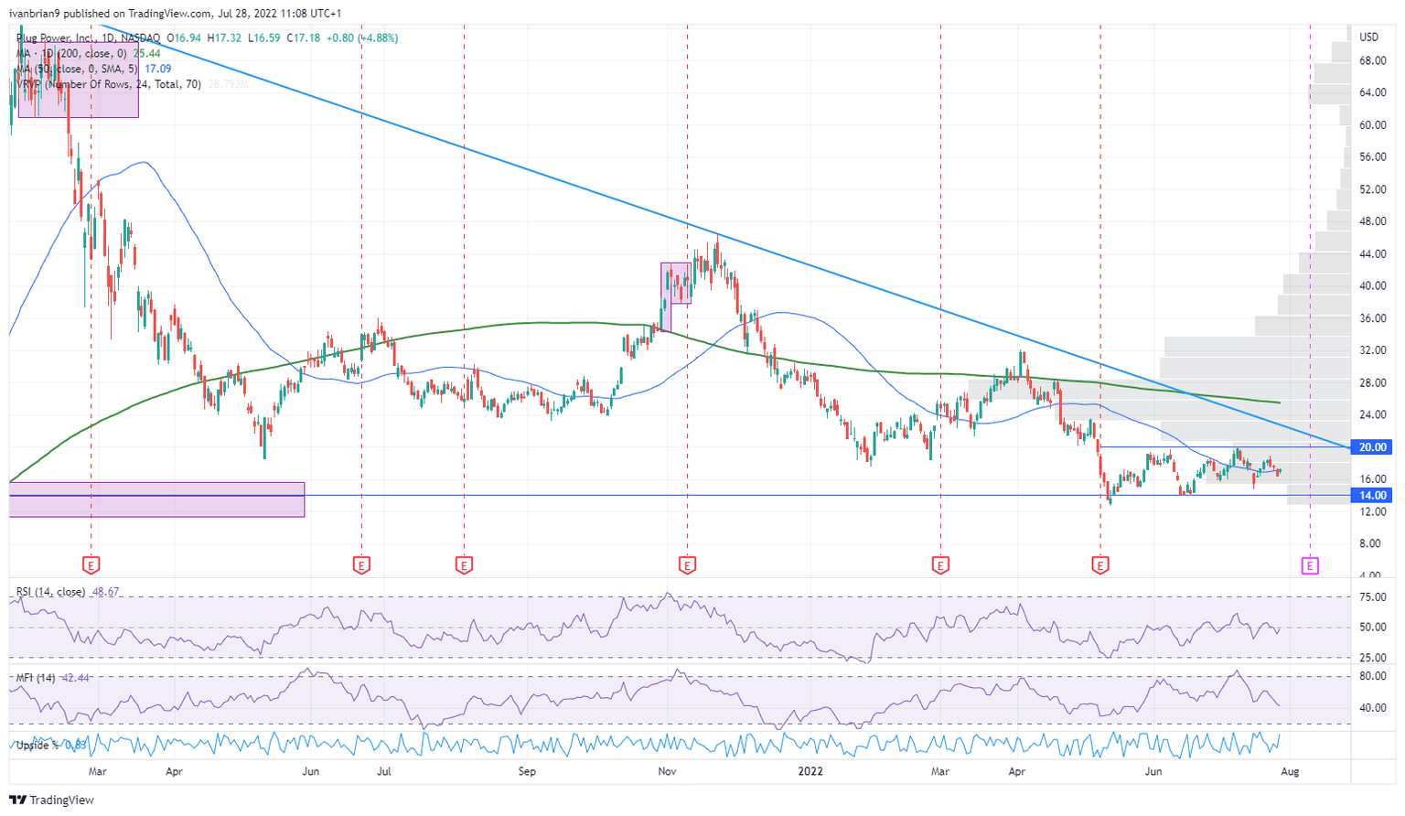Viewport: 1405px width, 816px height.
Task: Open the earnings marker between Jun and Jul 2021
Action: [x=361, y=565]
